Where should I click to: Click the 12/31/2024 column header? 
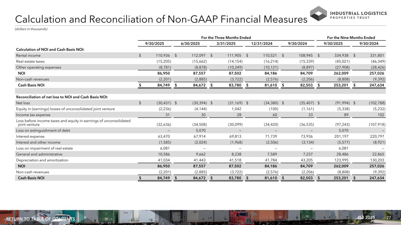tap(262, 44)
